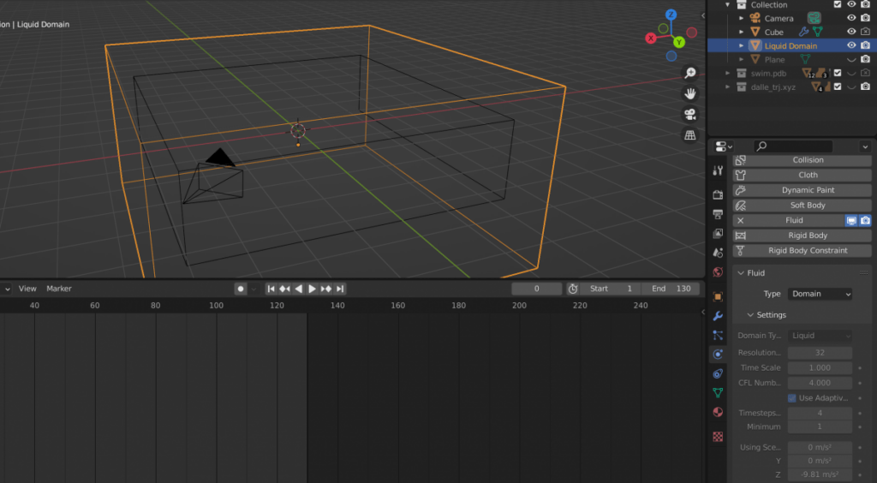Open the View Layer properties tab

pyautogui.click(x=719, y=234)
